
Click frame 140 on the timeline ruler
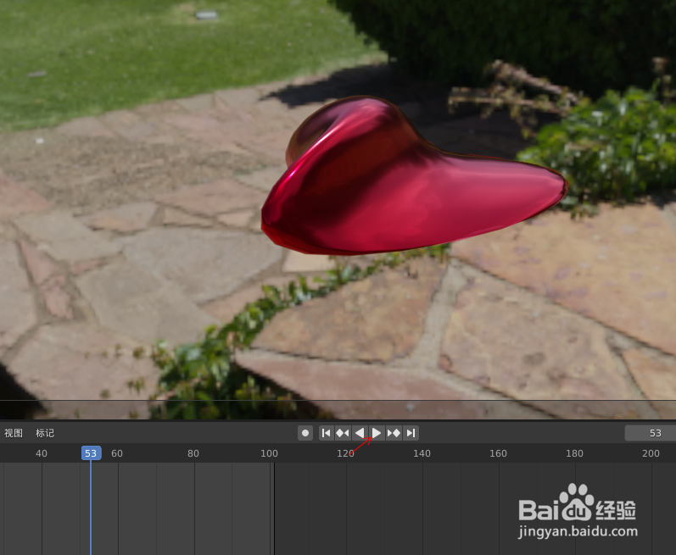pyautogui.click(x=422, y=453)
